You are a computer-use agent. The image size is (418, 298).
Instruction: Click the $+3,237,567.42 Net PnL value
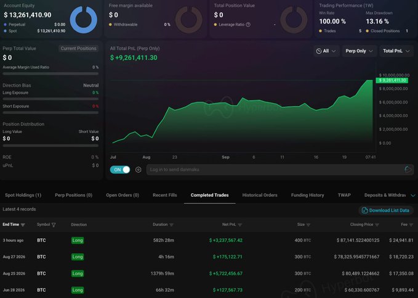[226, 240]
